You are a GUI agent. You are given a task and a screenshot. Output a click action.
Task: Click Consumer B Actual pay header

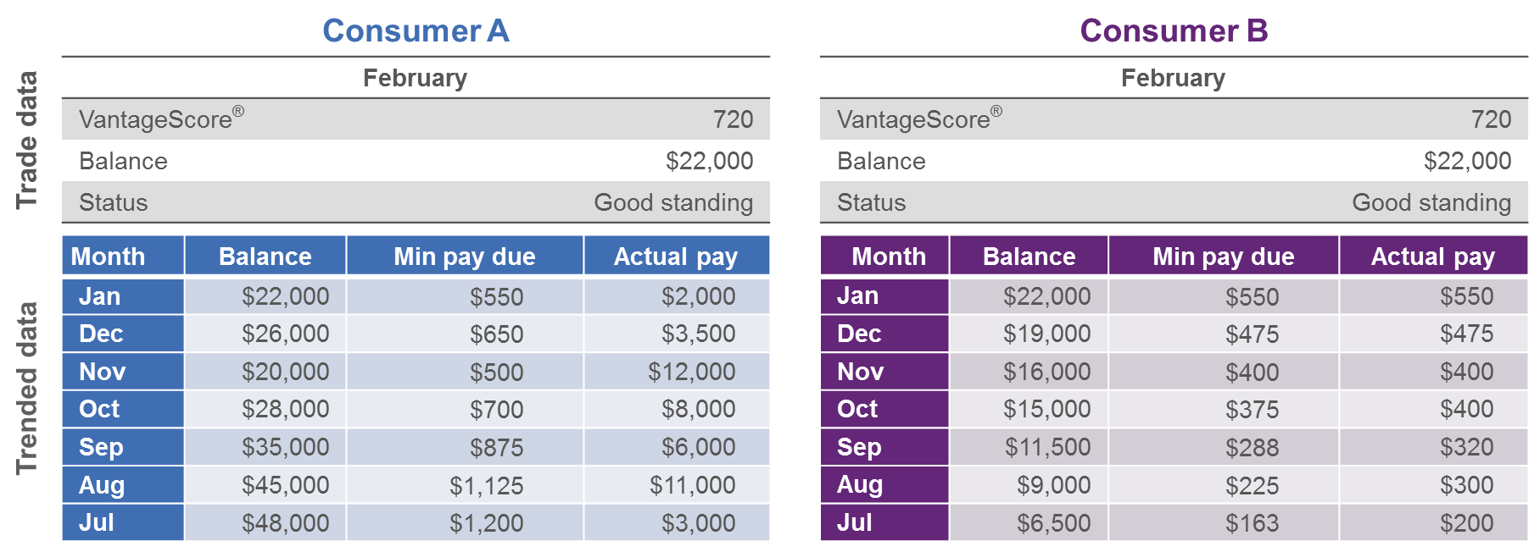(x=1432, y=257)
